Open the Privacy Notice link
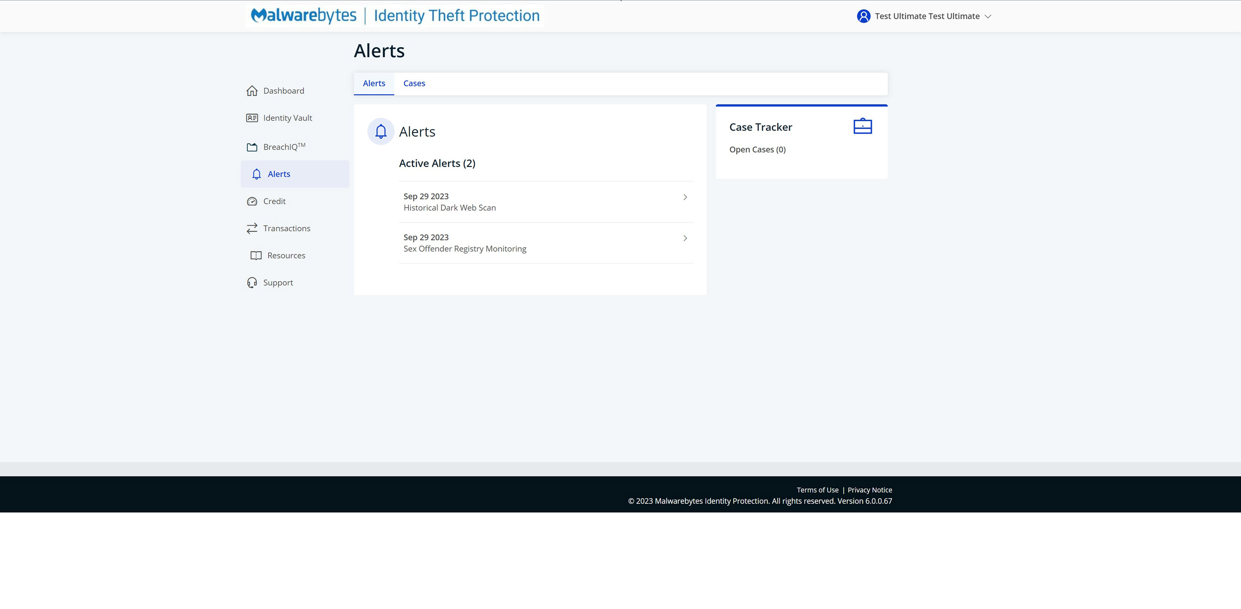The image size is (1241, 609). [869, 490]
